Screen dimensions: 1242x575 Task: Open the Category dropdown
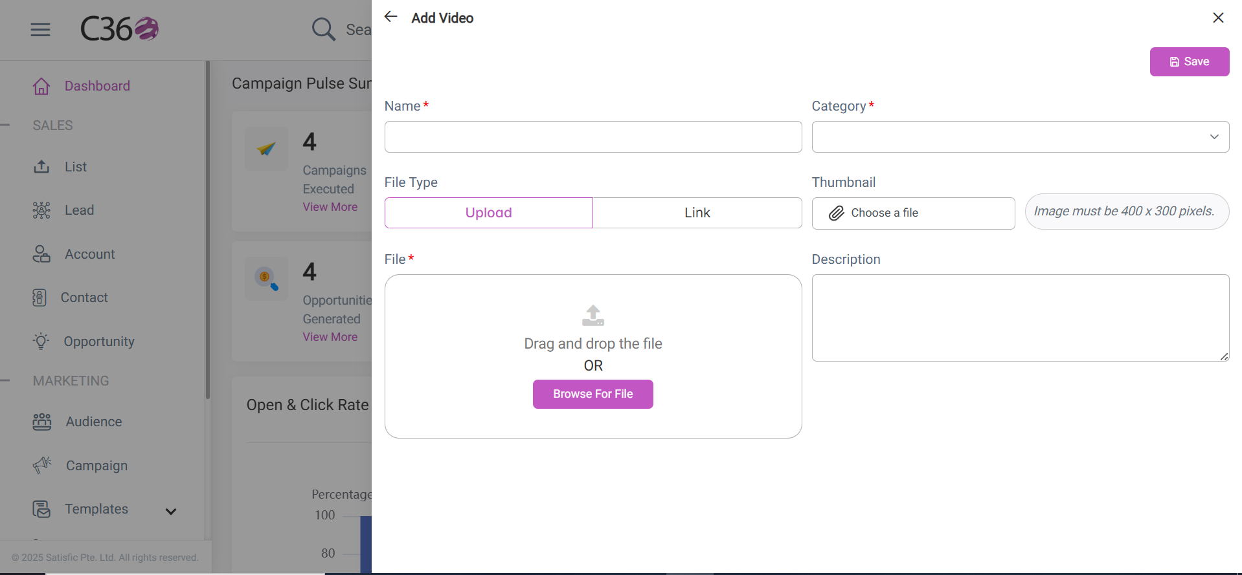[1021, 136]
